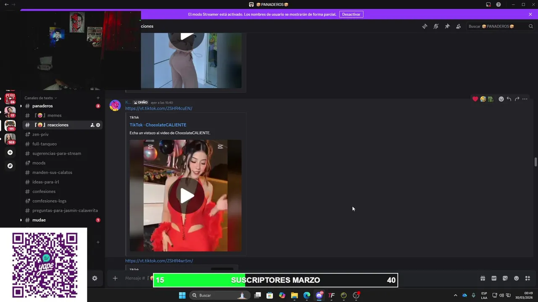Open user settings gear icon
Image resolution: width=538 pixels, height=302 pixels.
95,278
